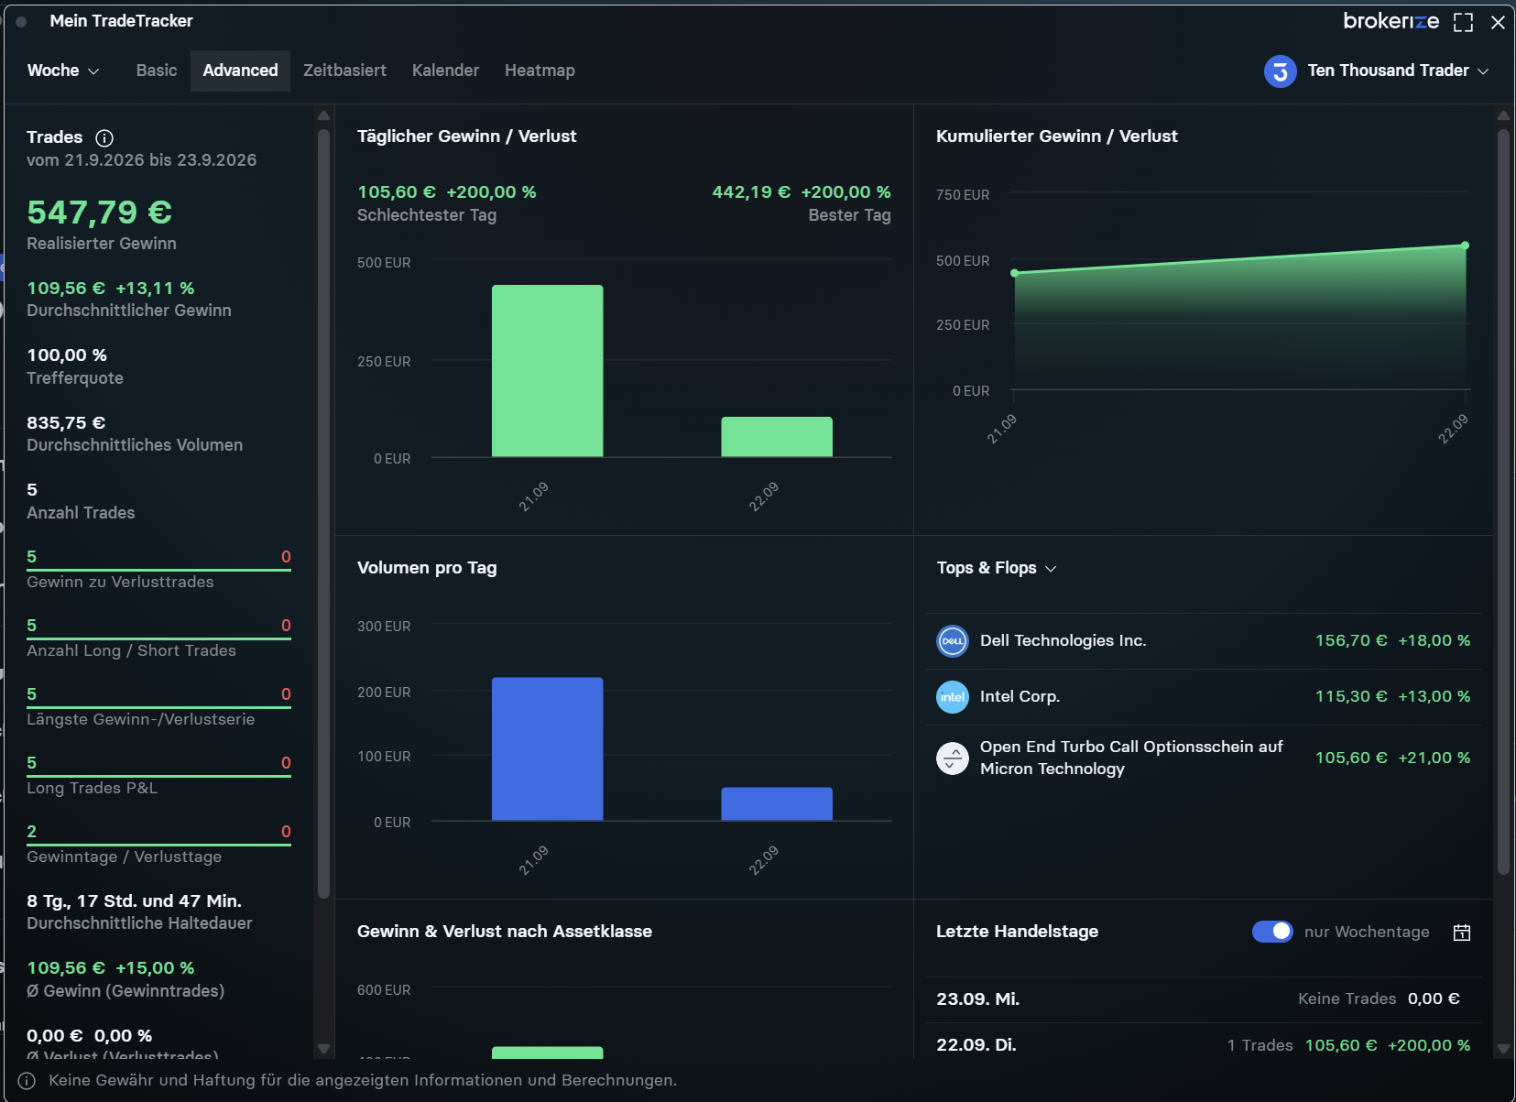
Task: Click the realized profit value 547,79 €
Action: click(100, 213)
